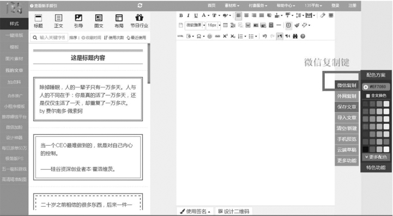
Task: Open the editor help question-mark icon
Action: [x=303, y=36]
